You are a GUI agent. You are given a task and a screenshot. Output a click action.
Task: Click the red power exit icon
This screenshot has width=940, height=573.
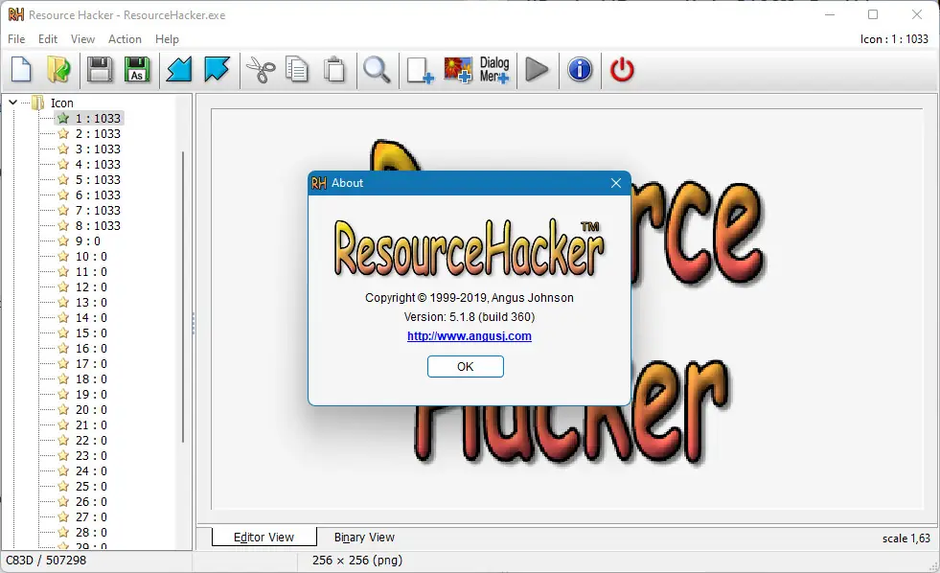[x=622, y=70]
